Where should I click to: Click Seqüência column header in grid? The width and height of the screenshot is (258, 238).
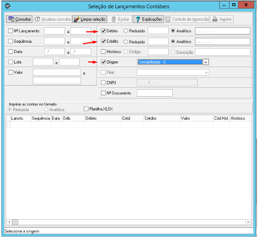pyautogui.click(x=41, y=118)
